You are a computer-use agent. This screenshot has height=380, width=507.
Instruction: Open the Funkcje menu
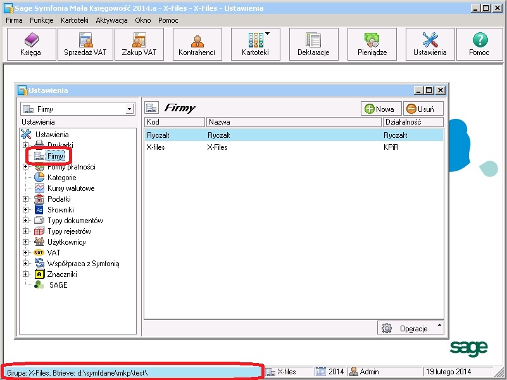(x=42, y=20)
